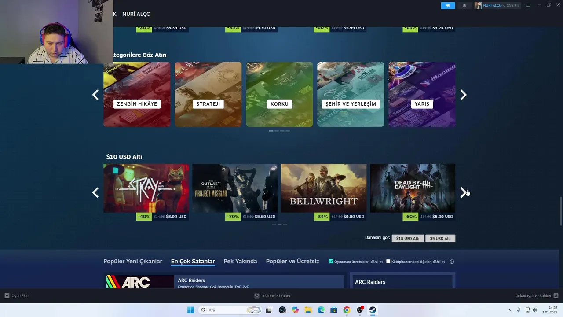Click the Steam taskbar icon

[x=373, y=310]
